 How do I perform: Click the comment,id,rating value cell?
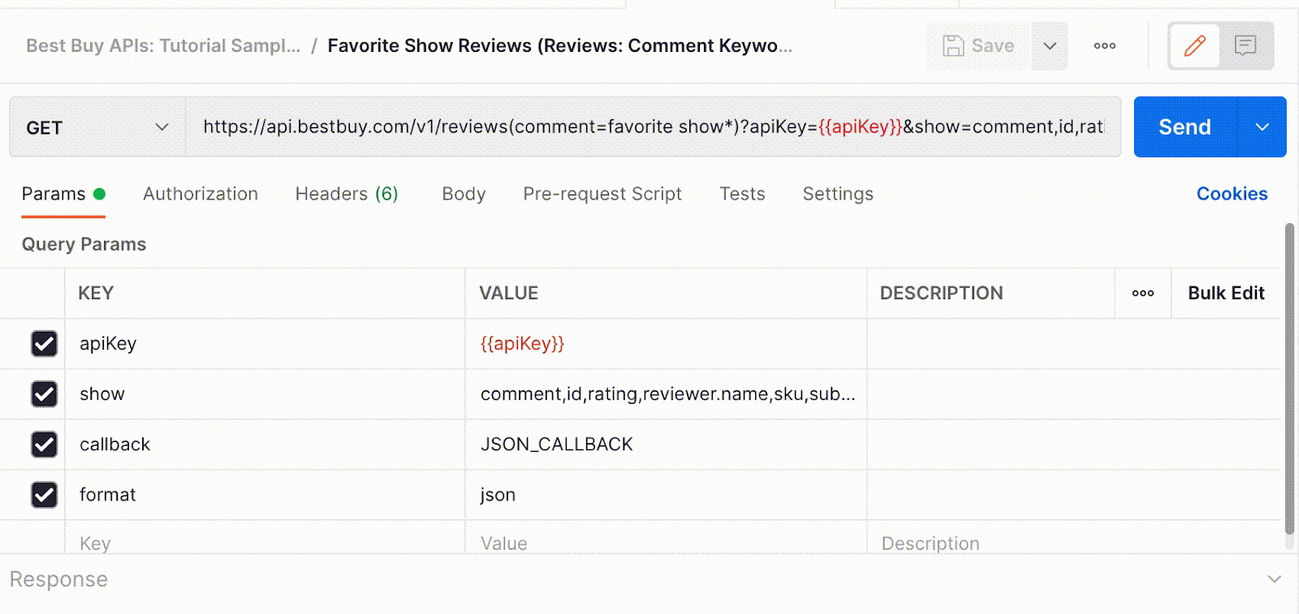tap(666, 394)
